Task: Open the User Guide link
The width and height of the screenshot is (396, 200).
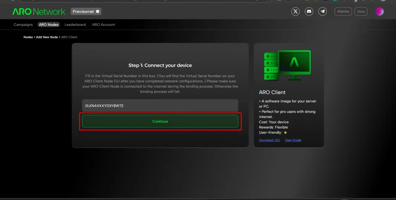Action: (x=293, y=140)
